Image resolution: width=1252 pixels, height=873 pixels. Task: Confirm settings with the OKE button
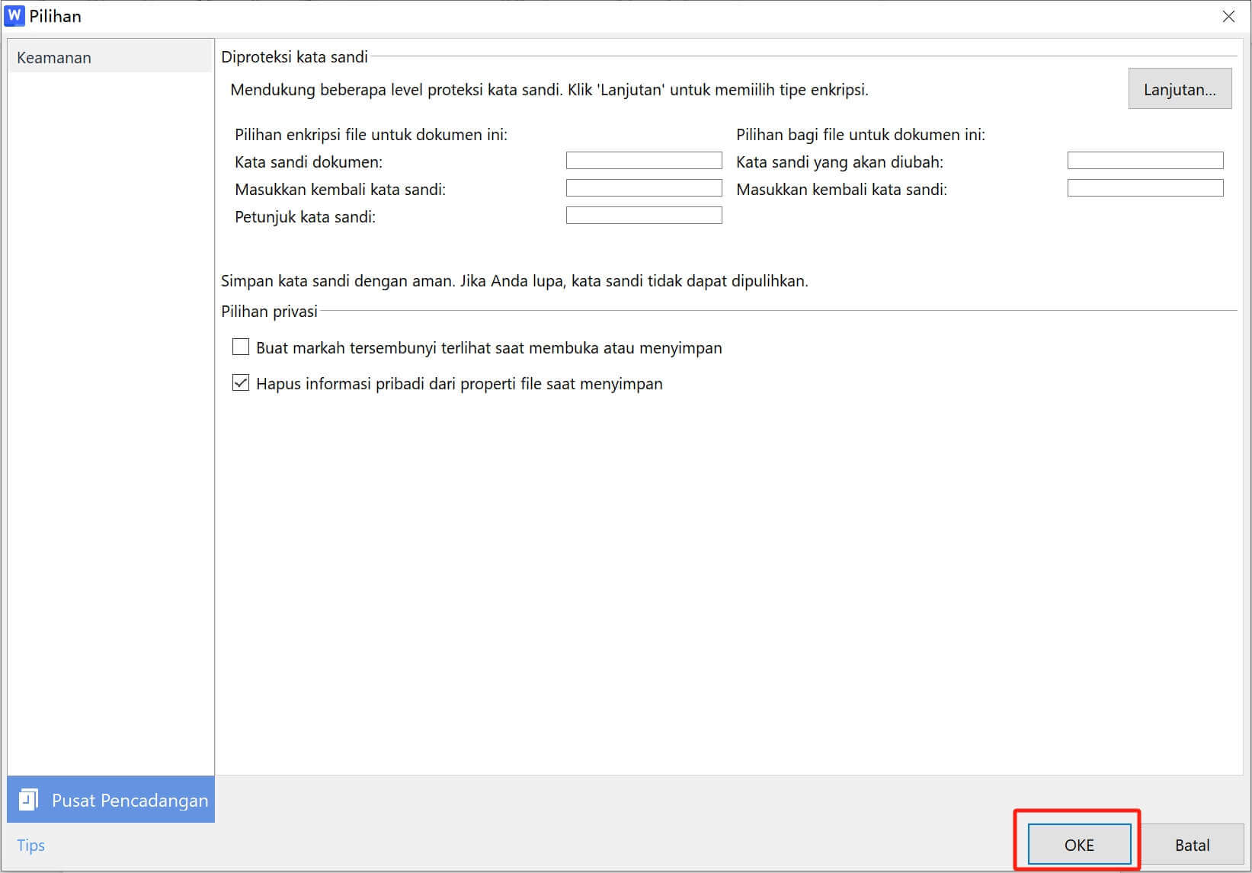tap(1077, 844)
